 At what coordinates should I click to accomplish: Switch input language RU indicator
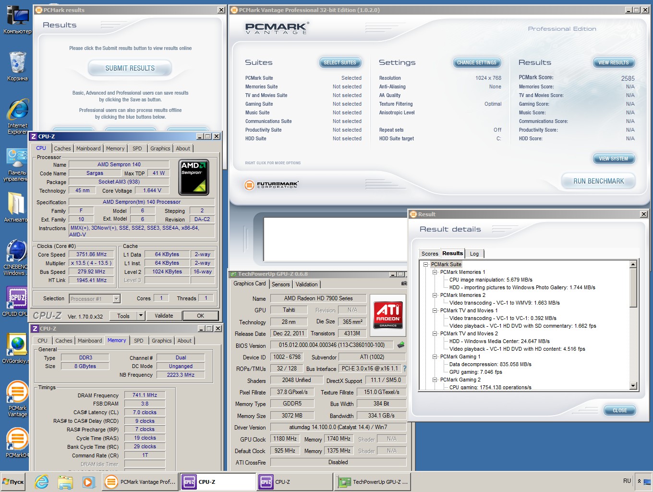click(627, 481)
